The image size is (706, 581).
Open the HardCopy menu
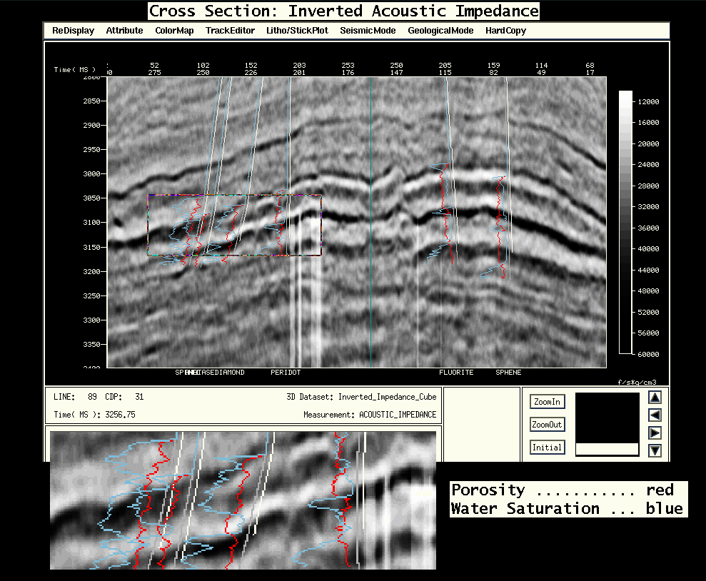(x=505, y=31)
